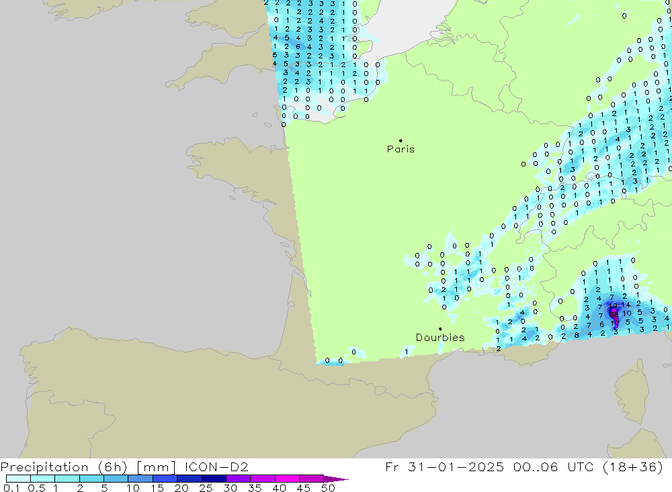672x492 pixels.
Task: Select the 0.5–1 mm legend color swatch
Action: (x=42, y=479)
